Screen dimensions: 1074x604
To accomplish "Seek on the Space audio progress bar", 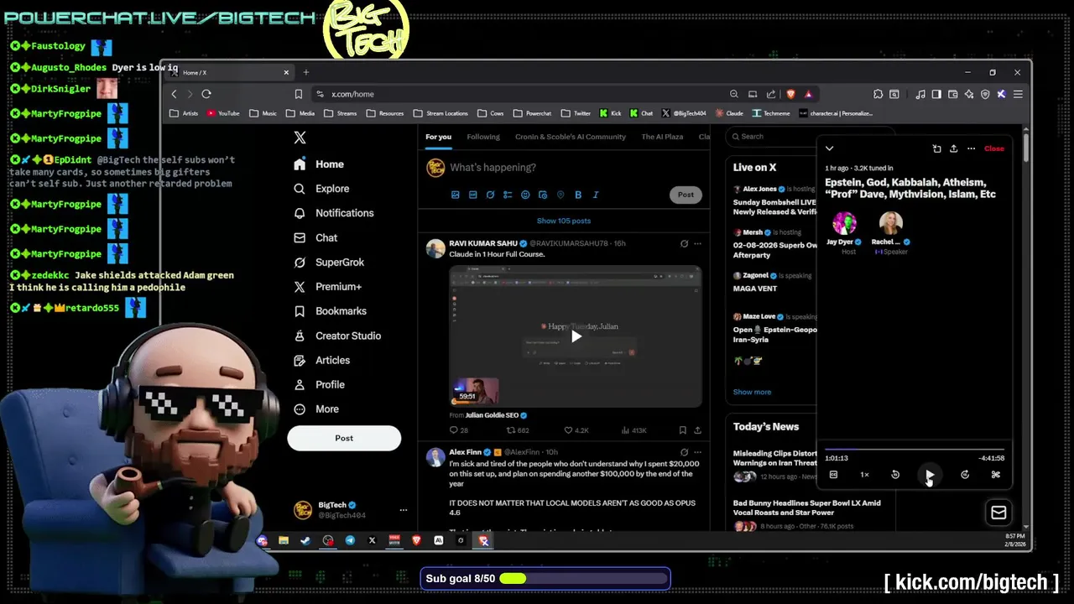I will pos(915,449).
